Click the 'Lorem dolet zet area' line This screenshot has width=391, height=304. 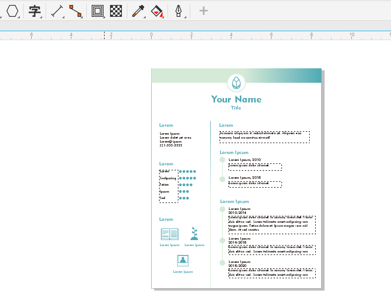(175, 138)
